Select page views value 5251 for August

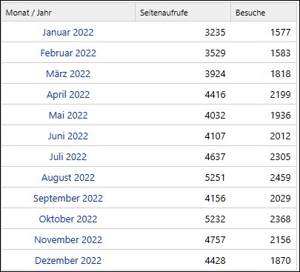pos(215,177)
